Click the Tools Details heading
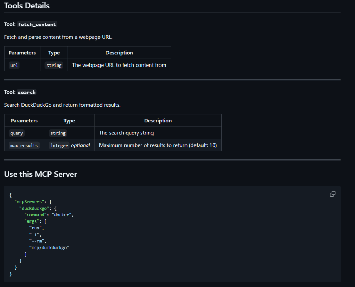 [x=26, y=6]
